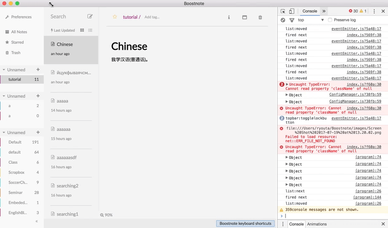Open the aaaaaasdf note
The width and height of the screenshot is (388, 228).
[x=71, y=163]
